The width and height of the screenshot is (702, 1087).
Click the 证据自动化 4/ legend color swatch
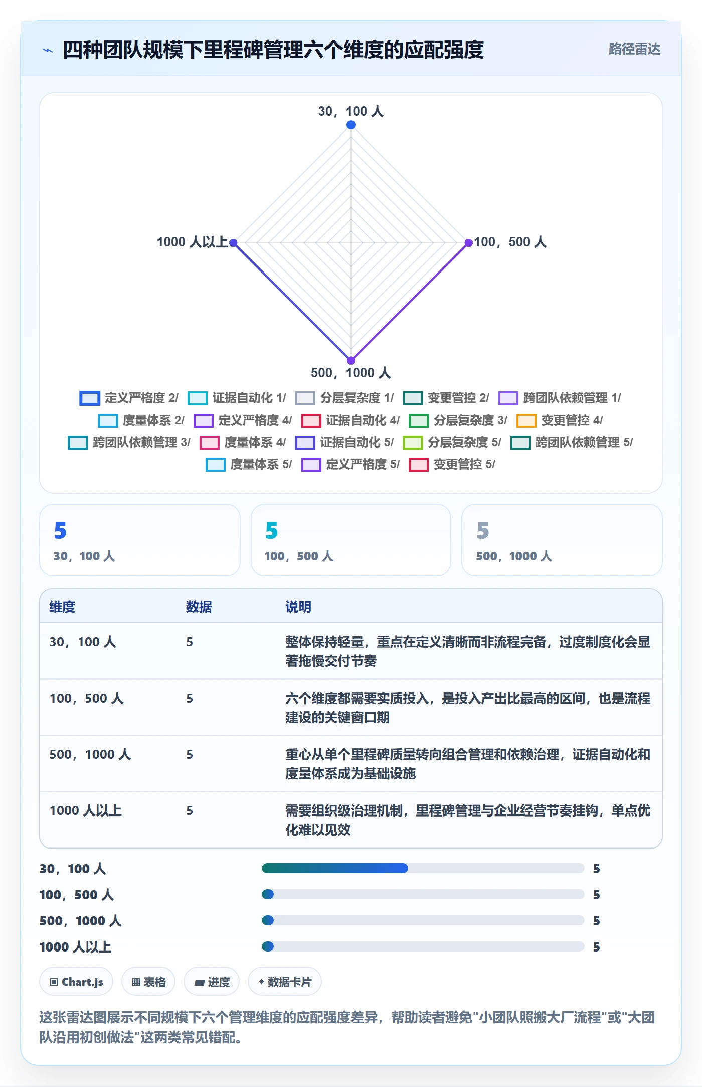tap(311, 420)
